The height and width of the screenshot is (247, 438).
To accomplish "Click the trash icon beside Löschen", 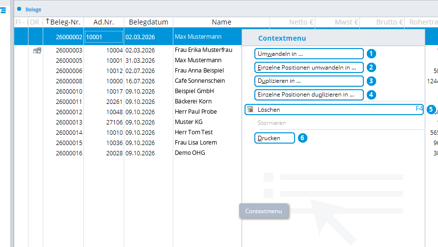I will click(x=250, y=110).
